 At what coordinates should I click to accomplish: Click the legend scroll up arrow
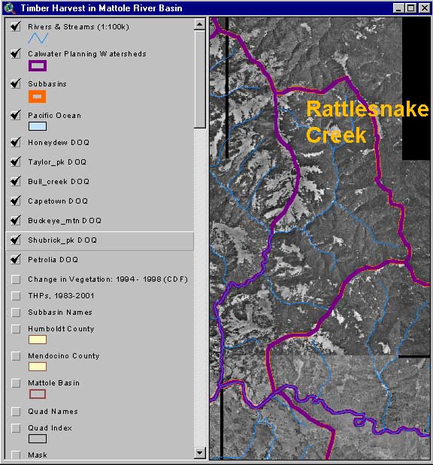click(200, 24)
